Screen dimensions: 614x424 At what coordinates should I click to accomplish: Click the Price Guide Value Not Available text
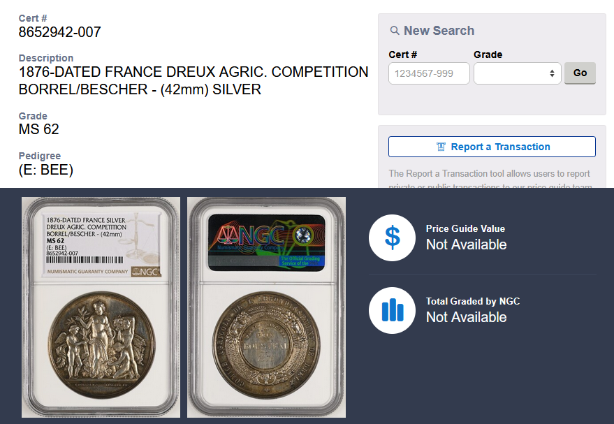pyautogui.click(x=466, y=244)
